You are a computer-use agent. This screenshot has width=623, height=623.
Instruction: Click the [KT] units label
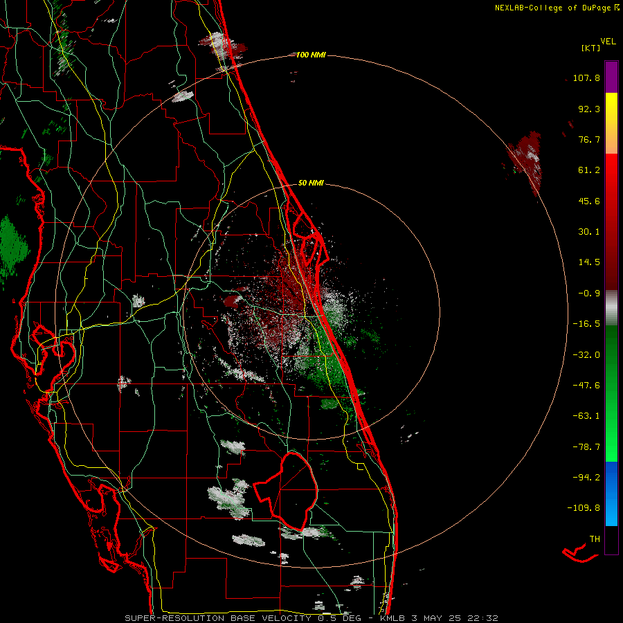[x=591, y=48]
